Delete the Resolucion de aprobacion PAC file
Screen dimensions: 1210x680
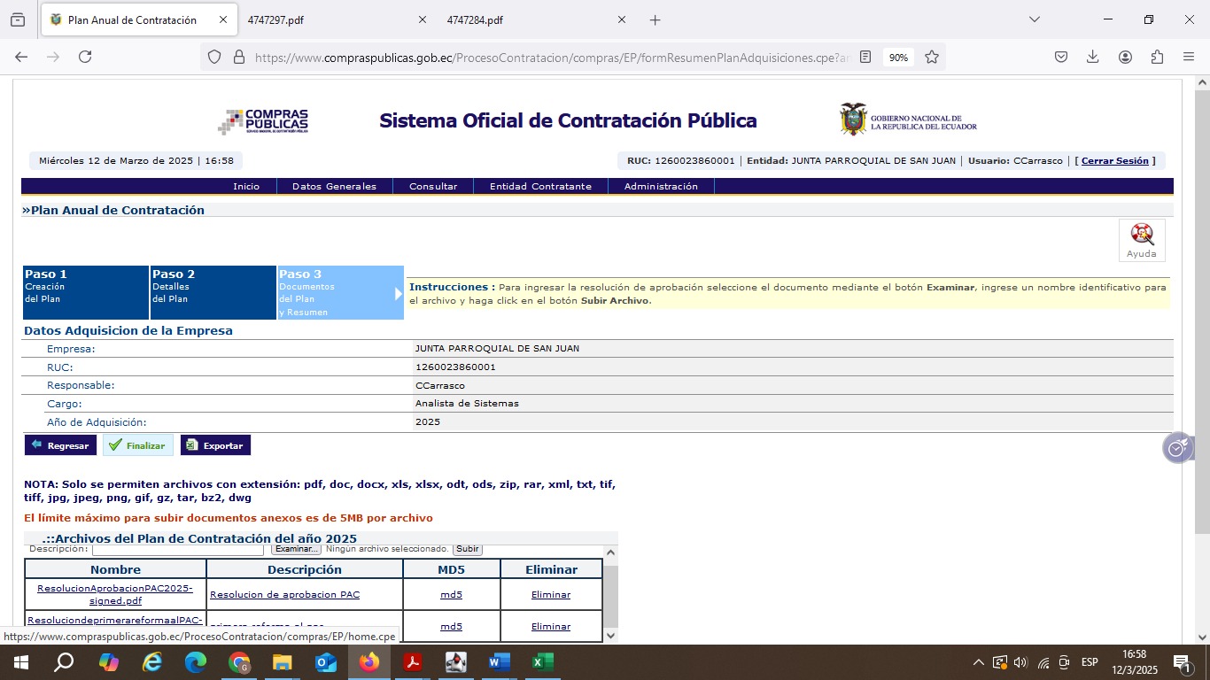click(550, 595)
